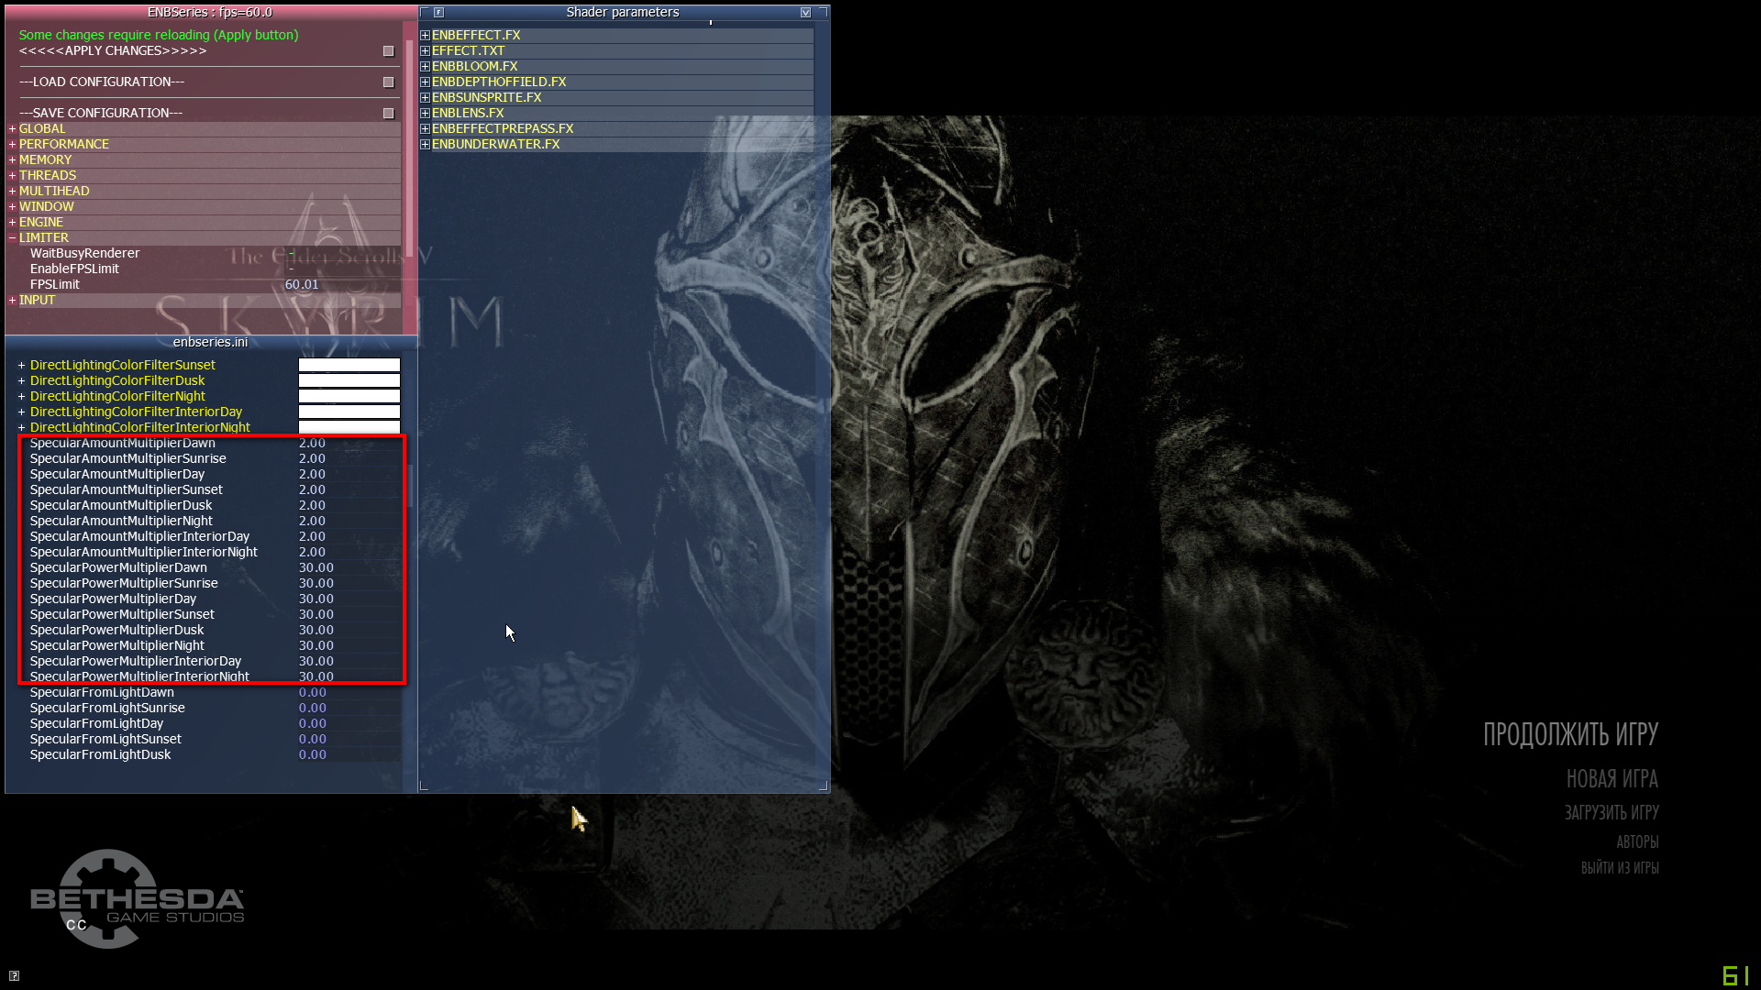The width and height of the screenshot is (1761, 990).
Task: Expand the ENBSUNSPRITE.FX shader entry
Action: [425, 98]
